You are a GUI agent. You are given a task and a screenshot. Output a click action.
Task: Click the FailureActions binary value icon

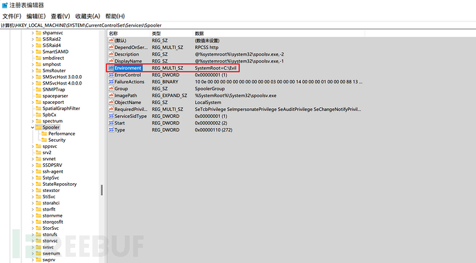(111, 82)
